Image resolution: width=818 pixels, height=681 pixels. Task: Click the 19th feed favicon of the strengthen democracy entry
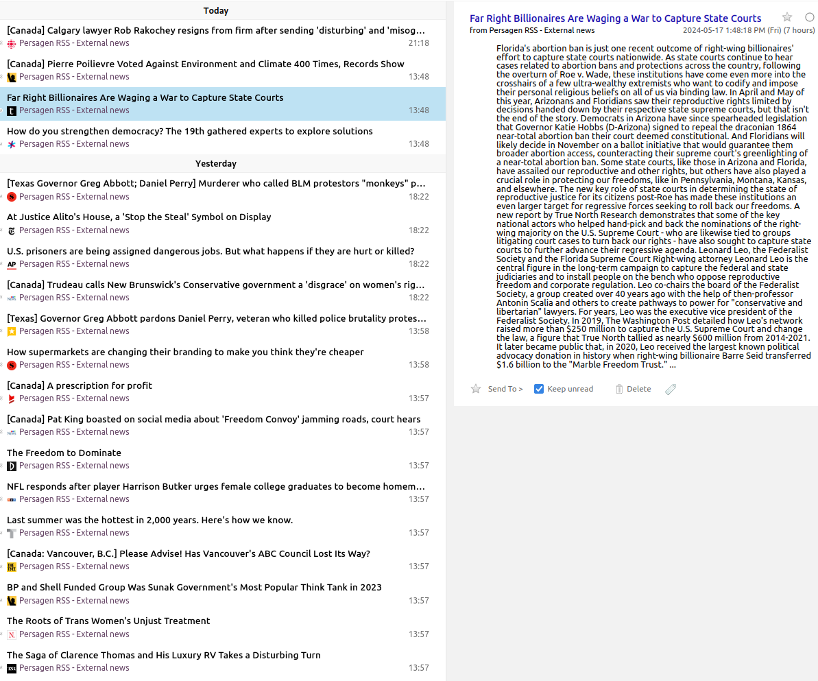pos(12,144)
